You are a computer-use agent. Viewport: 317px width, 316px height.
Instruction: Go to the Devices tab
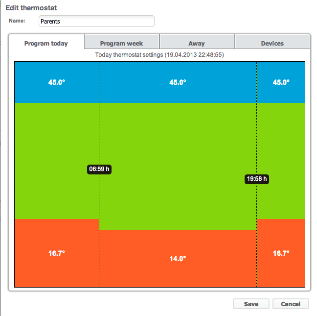(272, 43)
